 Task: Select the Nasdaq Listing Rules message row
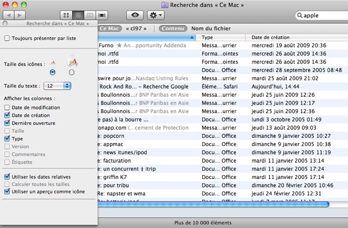pyautogui.click(x=222, y=78)
